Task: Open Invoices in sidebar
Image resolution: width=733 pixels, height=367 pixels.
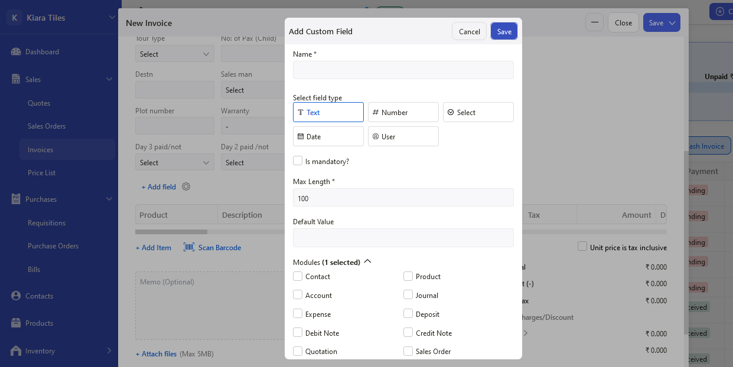Action: coord(67,149)
